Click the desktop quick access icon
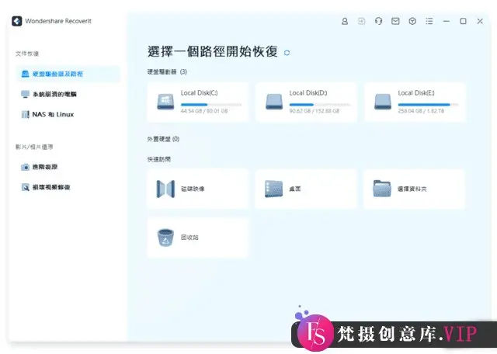 click(273, 189)
